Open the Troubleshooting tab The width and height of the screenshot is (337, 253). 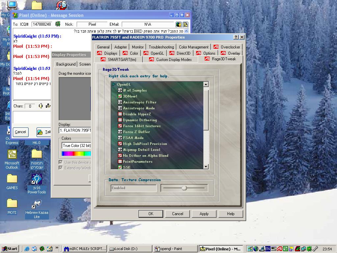tap(161, 47)
